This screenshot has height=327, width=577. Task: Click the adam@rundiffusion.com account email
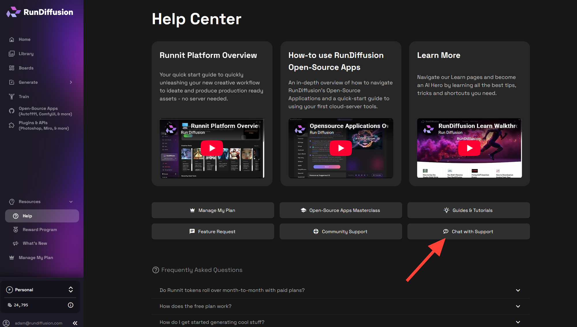tap(39, 323)
